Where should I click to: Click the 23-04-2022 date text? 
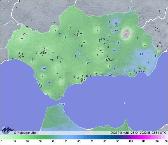pyautogui.click(x=139, y=133)
